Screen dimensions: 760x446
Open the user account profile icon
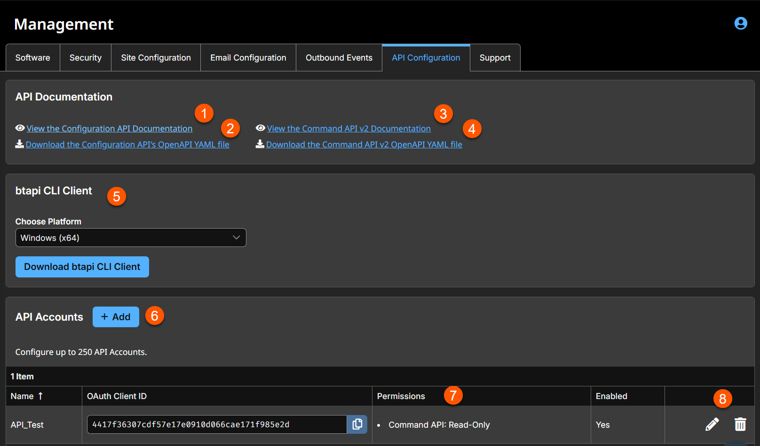click(x=741, y=23)
